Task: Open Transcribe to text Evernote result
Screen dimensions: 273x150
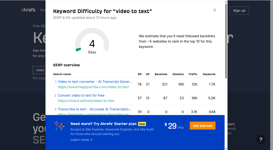Action: tap(95, 109)
